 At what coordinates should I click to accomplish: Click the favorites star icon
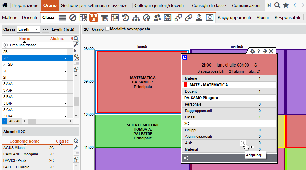point(286,5)
